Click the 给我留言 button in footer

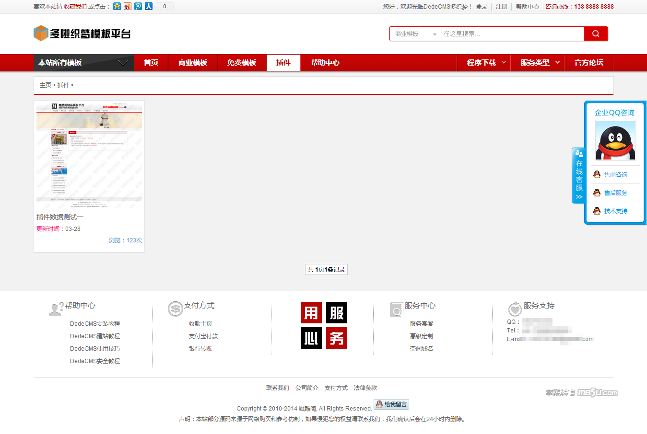[x=391, y=404]
